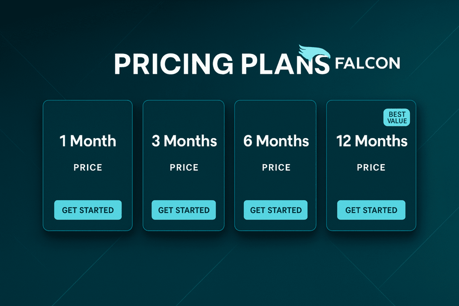Click the PRICE label in 3 Months card
459x306 pixels.
[184, 168]
